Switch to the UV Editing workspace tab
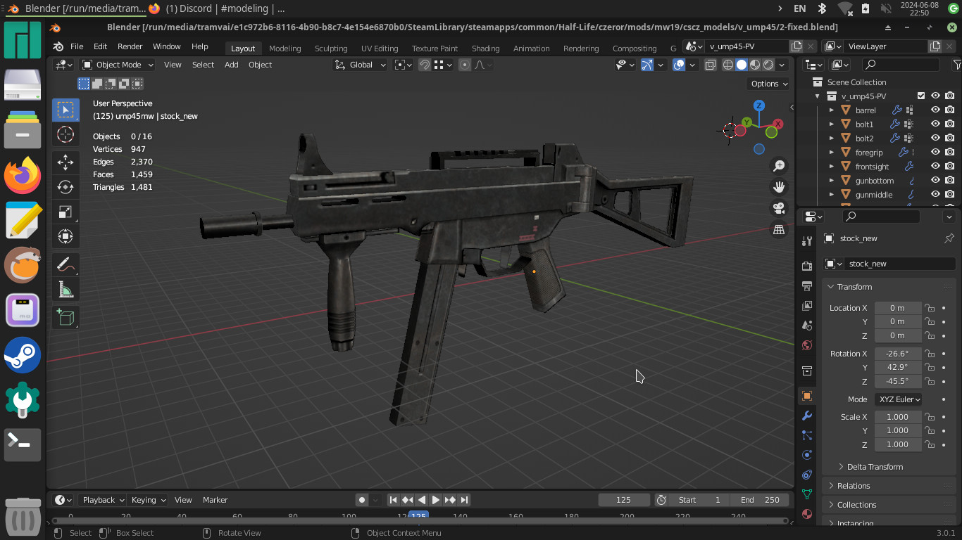The width and height of the screenshot is (962, 540). click(380, 49)
